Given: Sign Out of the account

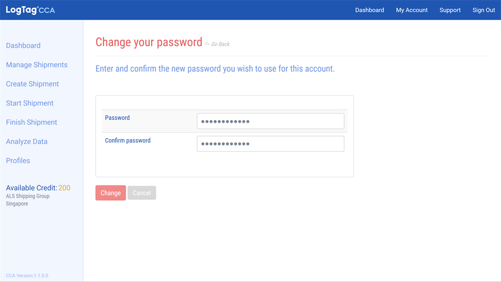Looking at the screenshot, I should [x=483, y=10].
